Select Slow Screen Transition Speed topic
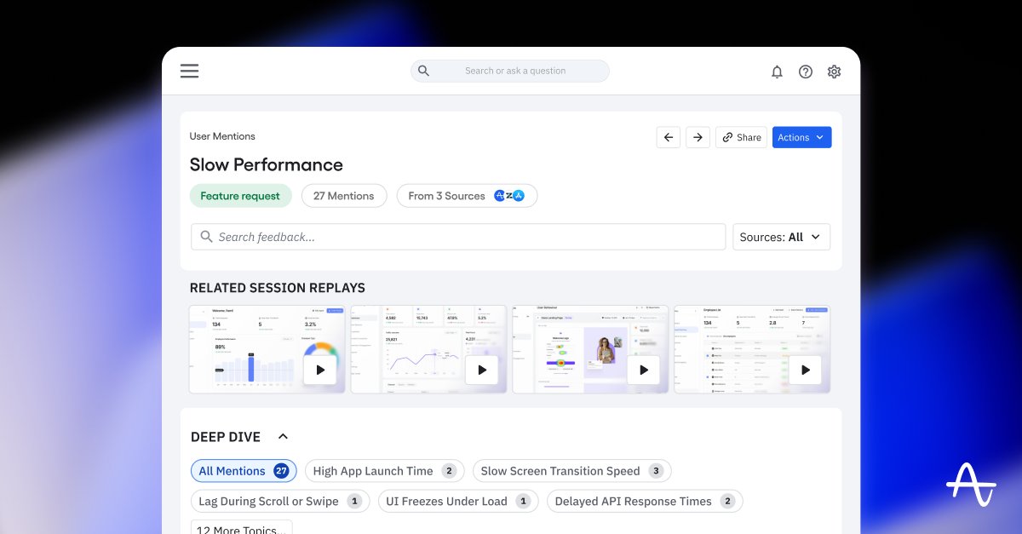Image resolution: width=1022 pixels, height=534 pixels. click(572, 471)
